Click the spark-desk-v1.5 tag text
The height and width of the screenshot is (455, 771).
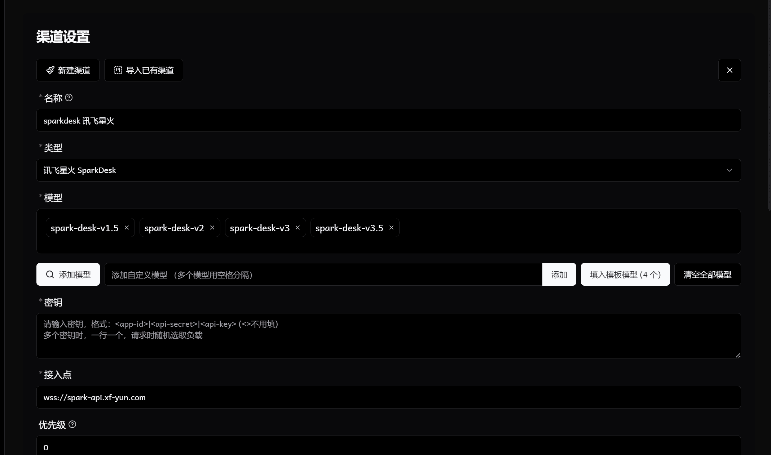(x=85, y=228)
